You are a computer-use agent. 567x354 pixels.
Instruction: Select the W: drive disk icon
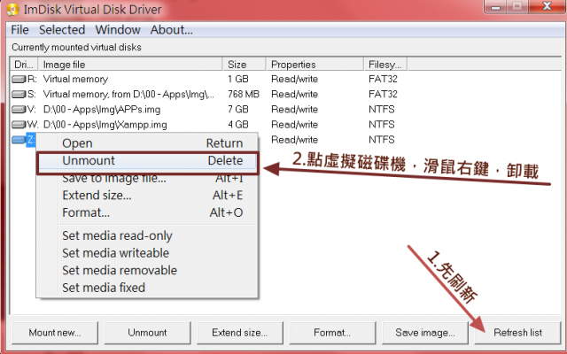click(19, 125)
